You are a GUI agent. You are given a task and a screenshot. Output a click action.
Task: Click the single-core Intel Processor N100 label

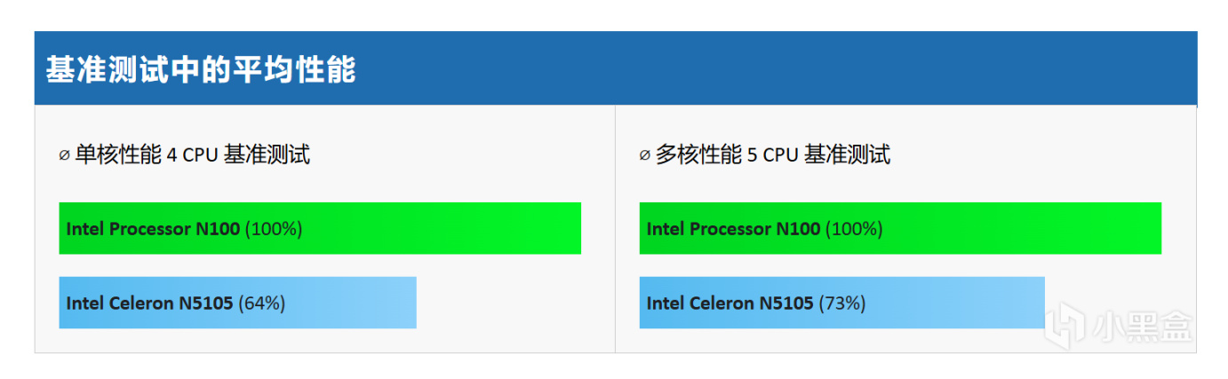pyautogui.click(x=153, y=229)
